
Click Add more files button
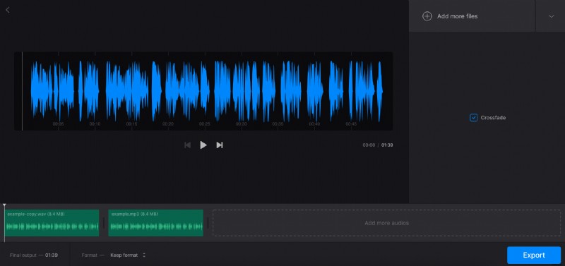tap(472, 16)
